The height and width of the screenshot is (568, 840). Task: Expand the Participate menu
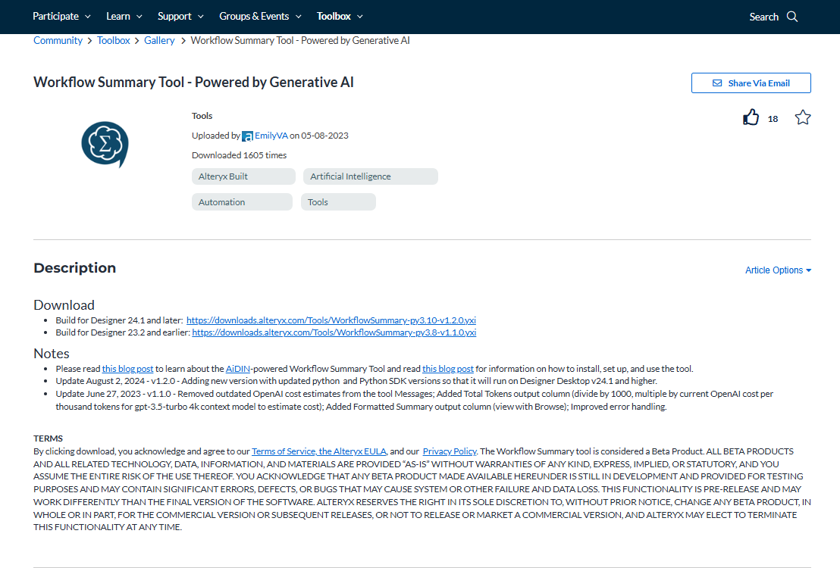[x=61, y=17]
